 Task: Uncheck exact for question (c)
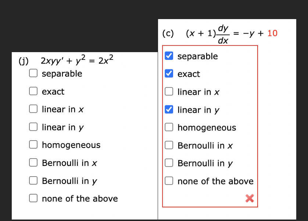[169, 74]
